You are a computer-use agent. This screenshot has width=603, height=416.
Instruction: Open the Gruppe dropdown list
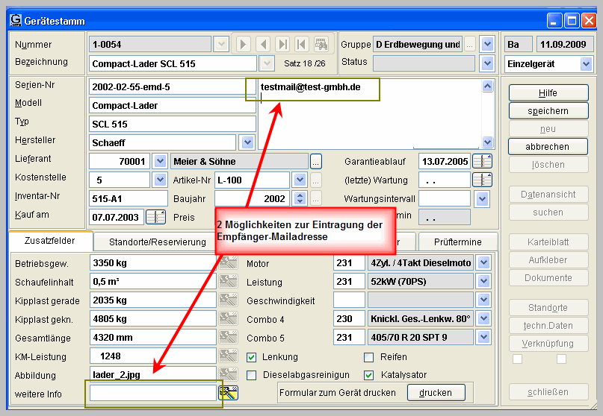487,44
